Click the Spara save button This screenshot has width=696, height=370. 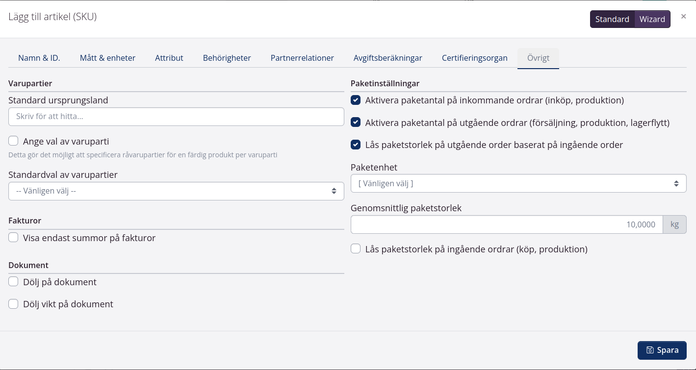(x=662, y=350)
